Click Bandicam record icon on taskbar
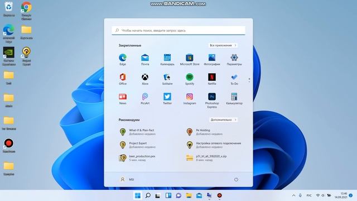 [x=219, y=195]
